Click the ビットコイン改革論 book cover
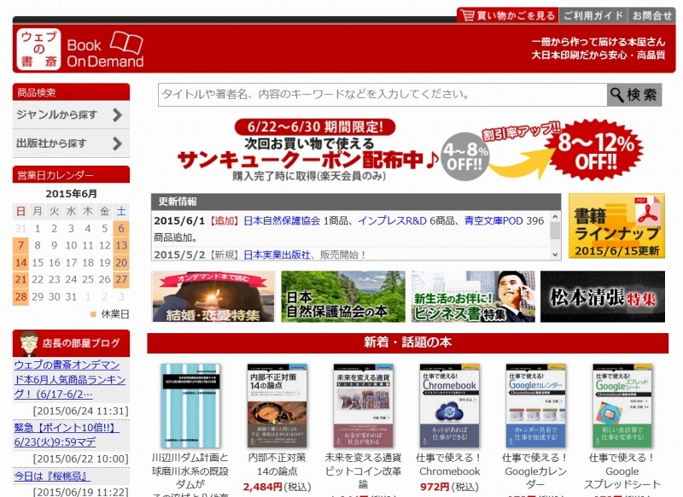This screenshot has height=497, width=683. (364, 406)
